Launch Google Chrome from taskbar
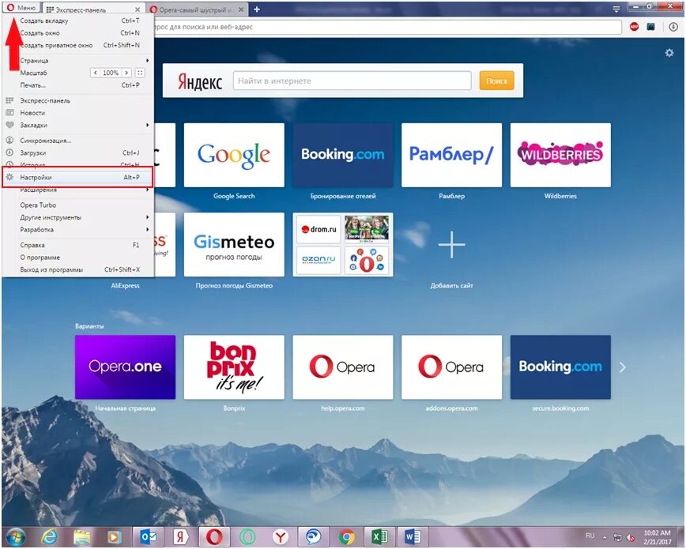Image resolution: width=686 pixels, height=549 pixels. tap(346, 536)
